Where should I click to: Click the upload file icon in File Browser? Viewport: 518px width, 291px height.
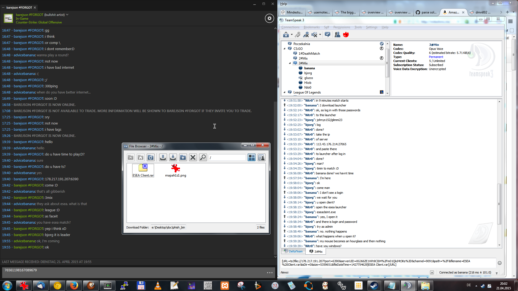[163, 157]
